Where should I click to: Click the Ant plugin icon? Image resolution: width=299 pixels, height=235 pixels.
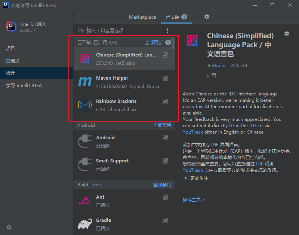[x=85, y=201]
